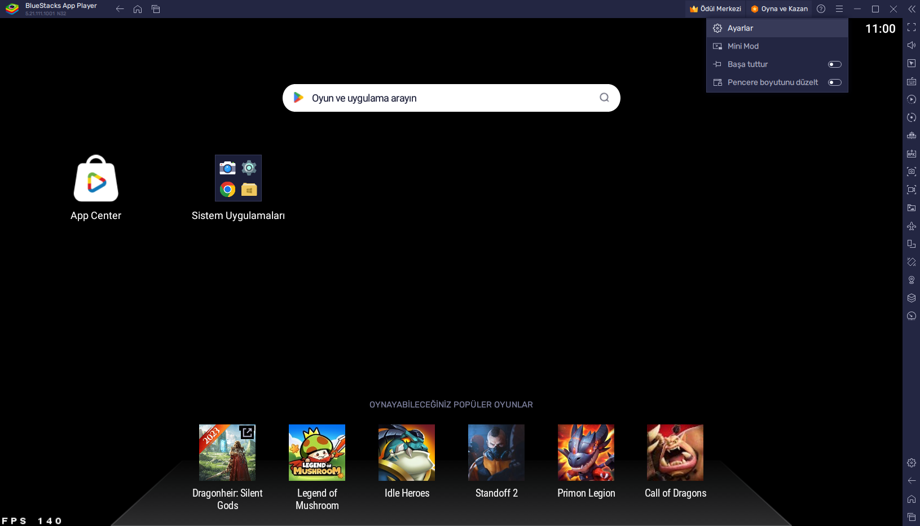The image size is (920, 526).
Task: Open the multi-instance manager layers icon
Action: pos(911,298)
